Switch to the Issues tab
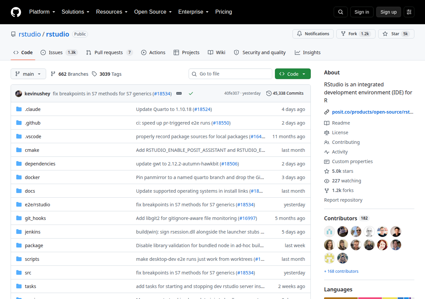Image resolution: width=425 pixels, height=299 pixels. (59, 52)
